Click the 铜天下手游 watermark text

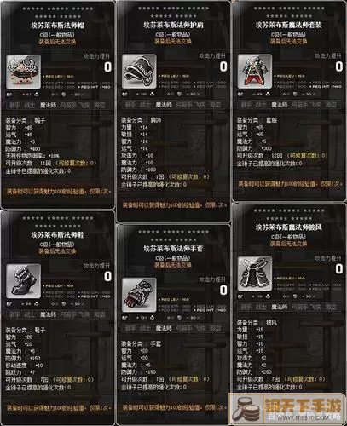(303, 406)
